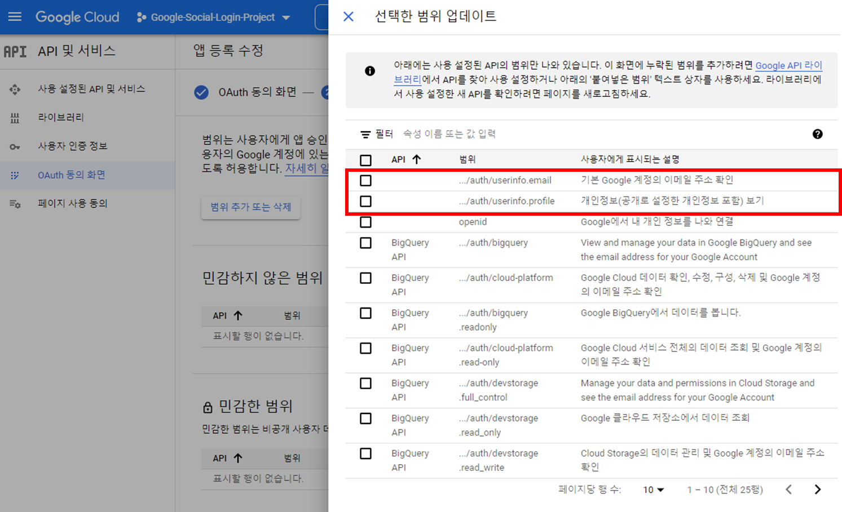Click the 범위 column header
This screenshot has height=512, width=842.
(x=468, y=159)
